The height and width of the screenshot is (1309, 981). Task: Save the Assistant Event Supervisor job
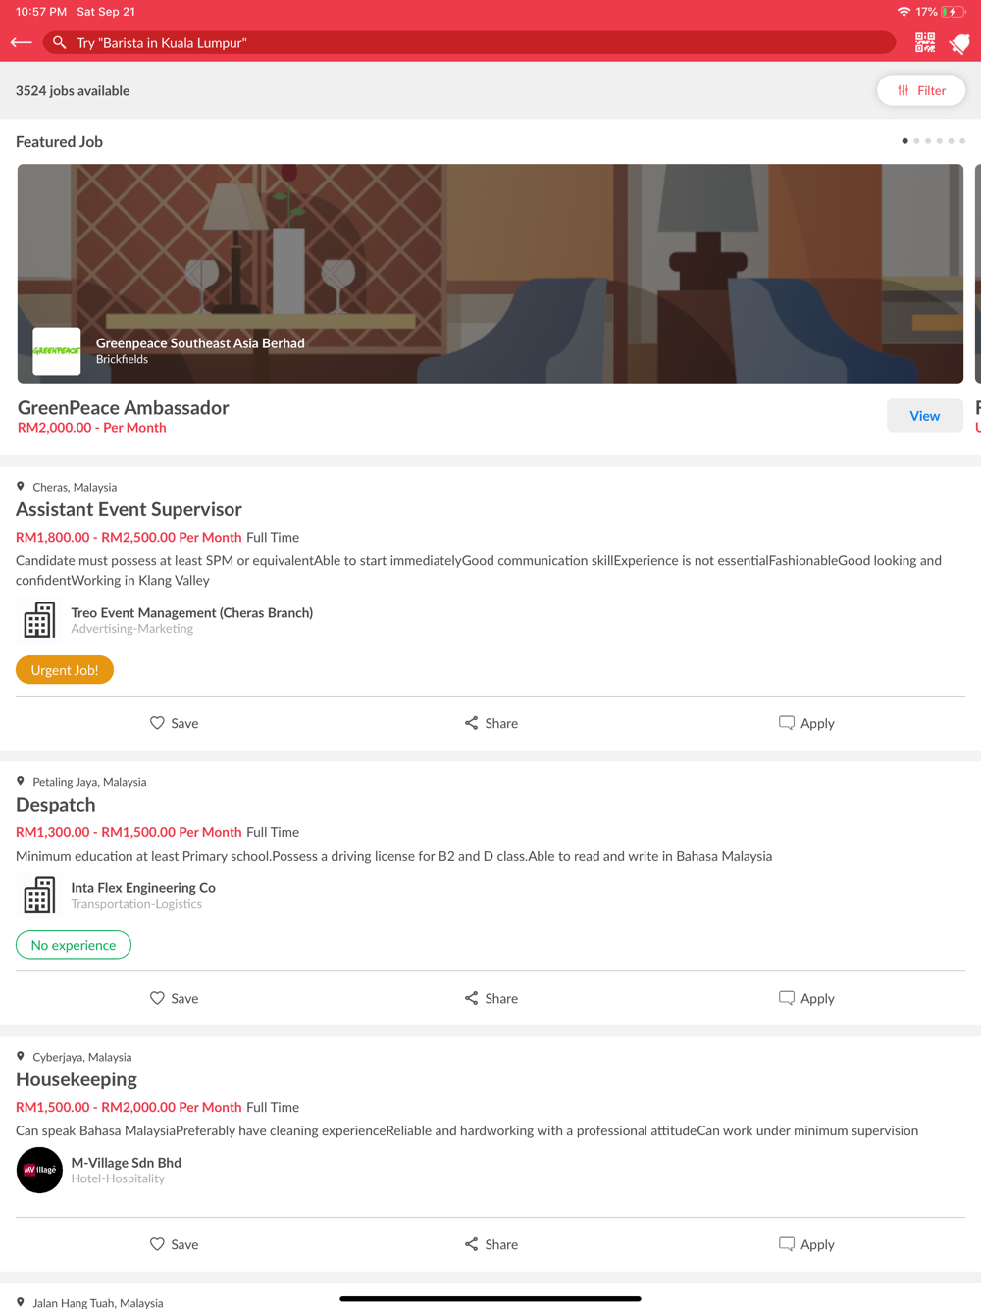tap(174, 723)
